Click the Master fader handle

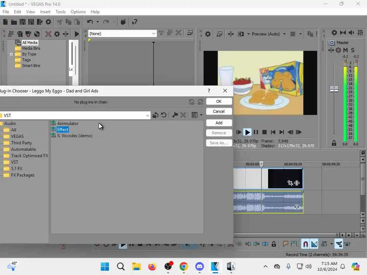coord(334,89)
